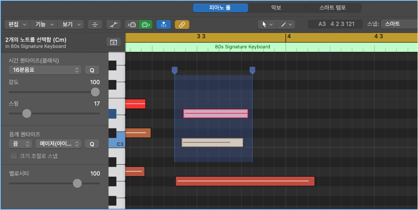
Task: Click the scale quantize Q button
Action: point(92,144)
